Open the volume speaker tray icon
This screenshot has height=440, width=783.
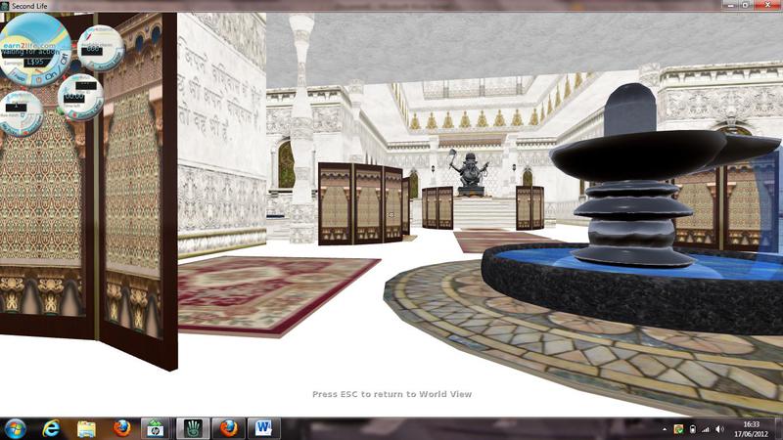click(x=719, y=429)
